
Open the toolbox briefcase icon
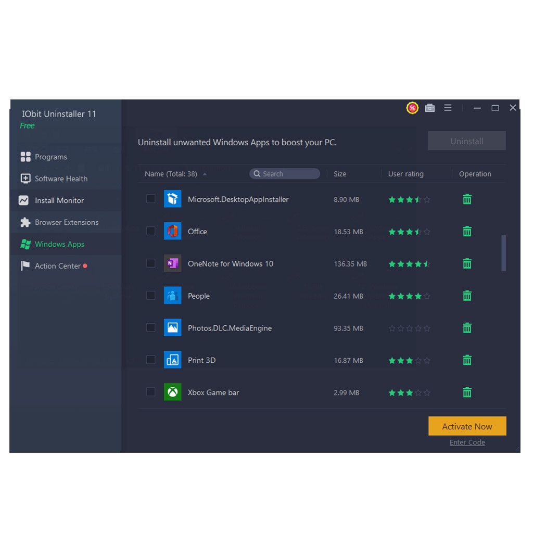(430, 108)
